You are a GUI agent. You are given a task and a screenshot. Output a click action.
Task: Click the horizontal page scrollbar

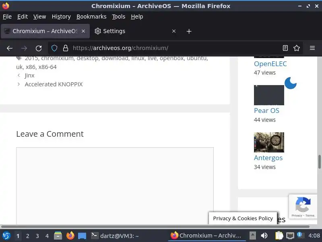pyautogui.click(x=155, y=227)
